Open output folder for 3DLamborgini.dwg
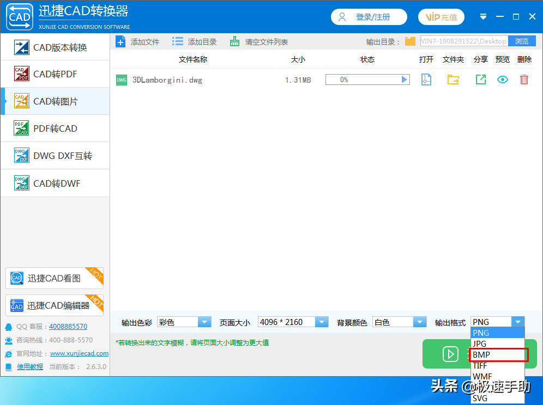The width and height of the screenshot is (543, 405). point(453,79)
